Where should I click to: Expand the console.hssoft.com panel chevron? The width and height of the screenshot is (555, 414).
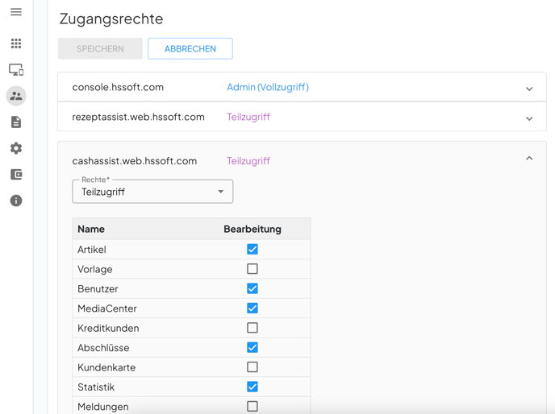tap(529, 89)
